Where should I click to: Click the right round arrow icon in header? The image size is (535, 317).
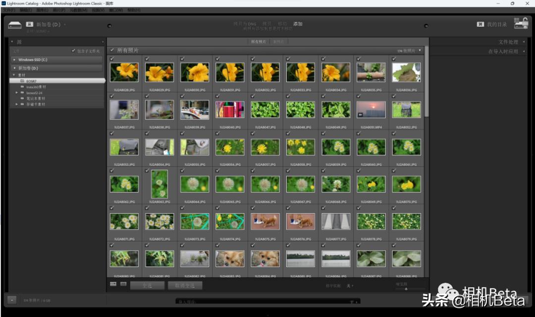[x=426, y=26]
